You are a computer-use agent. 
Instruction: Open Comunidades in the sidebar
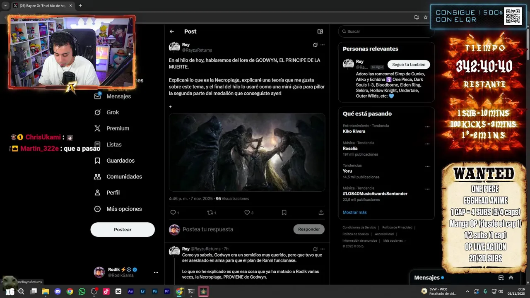click(x=118, y=177)
